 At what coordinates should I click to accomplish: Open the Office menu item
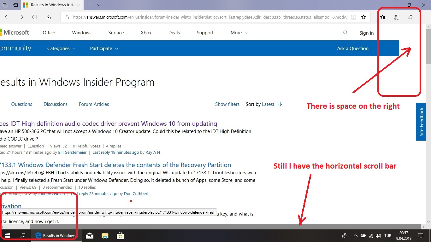click(x=49, y=33)
